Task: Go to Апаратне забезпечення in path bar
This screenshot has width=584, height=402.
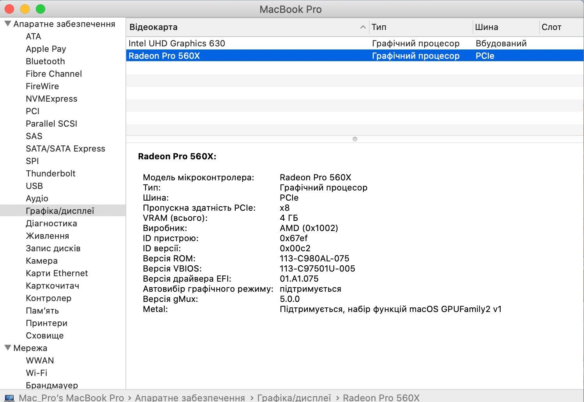Action: (190, 398)
